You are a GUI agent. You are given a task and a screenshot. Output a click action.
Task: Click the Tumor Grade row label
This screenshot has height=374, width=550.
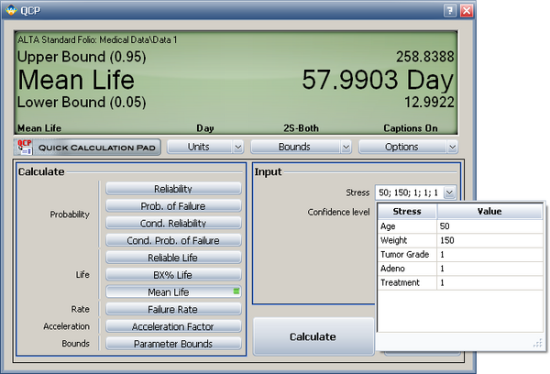click(x=405, y=254)
